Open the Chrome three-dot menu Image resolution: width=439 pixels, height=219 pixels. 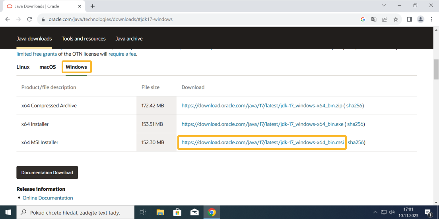pyautogui.click(x=431, y=19)
